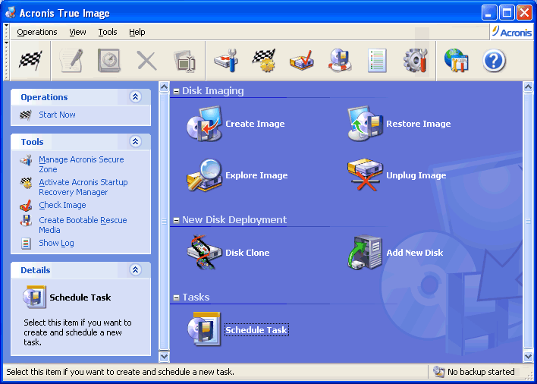
Task: Click the Manage Acronis Secure Zone link
Action: 81,165
